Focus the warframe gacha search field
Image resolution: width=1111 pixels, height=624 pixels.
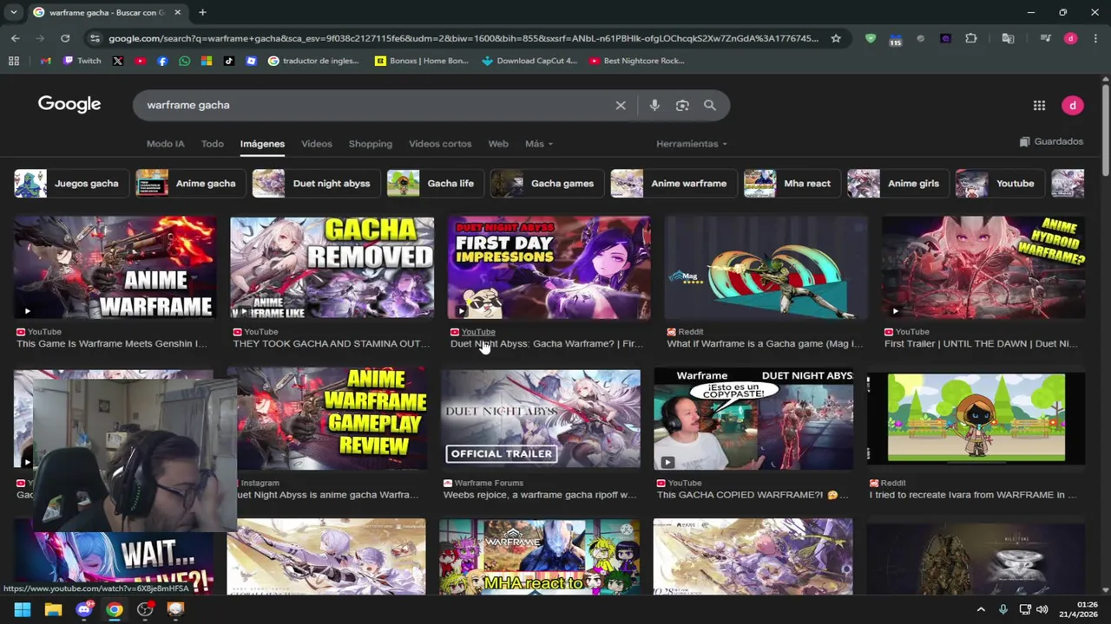coord(373,105)
